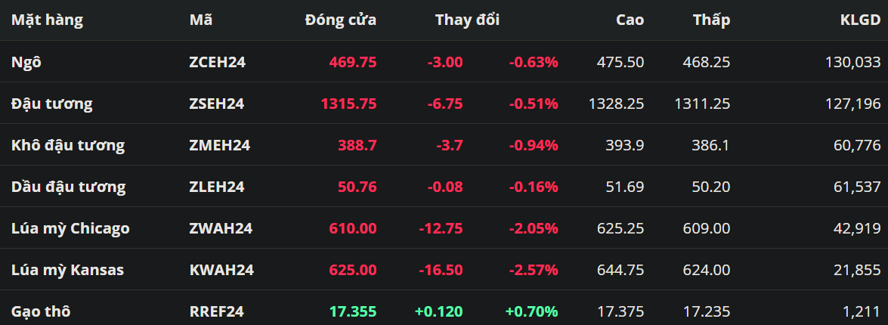Open the "Ngô" commodity row

(x=26, y=62)
